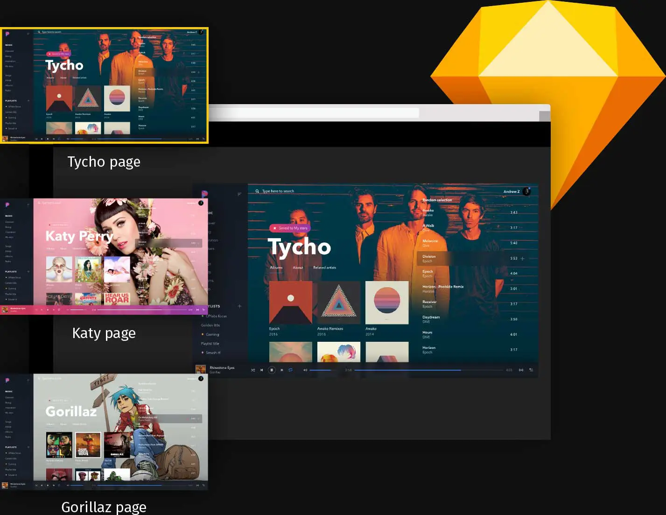Click previous track in the large preview player

[262, 370]
